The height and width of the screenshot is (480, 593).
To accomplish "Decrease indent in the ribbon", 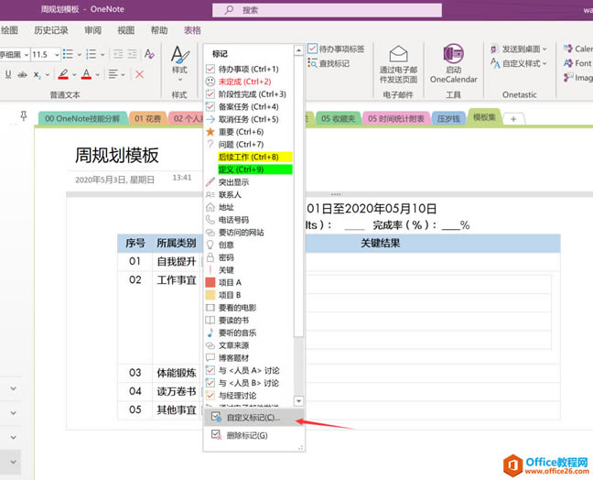I will [118, 54].
